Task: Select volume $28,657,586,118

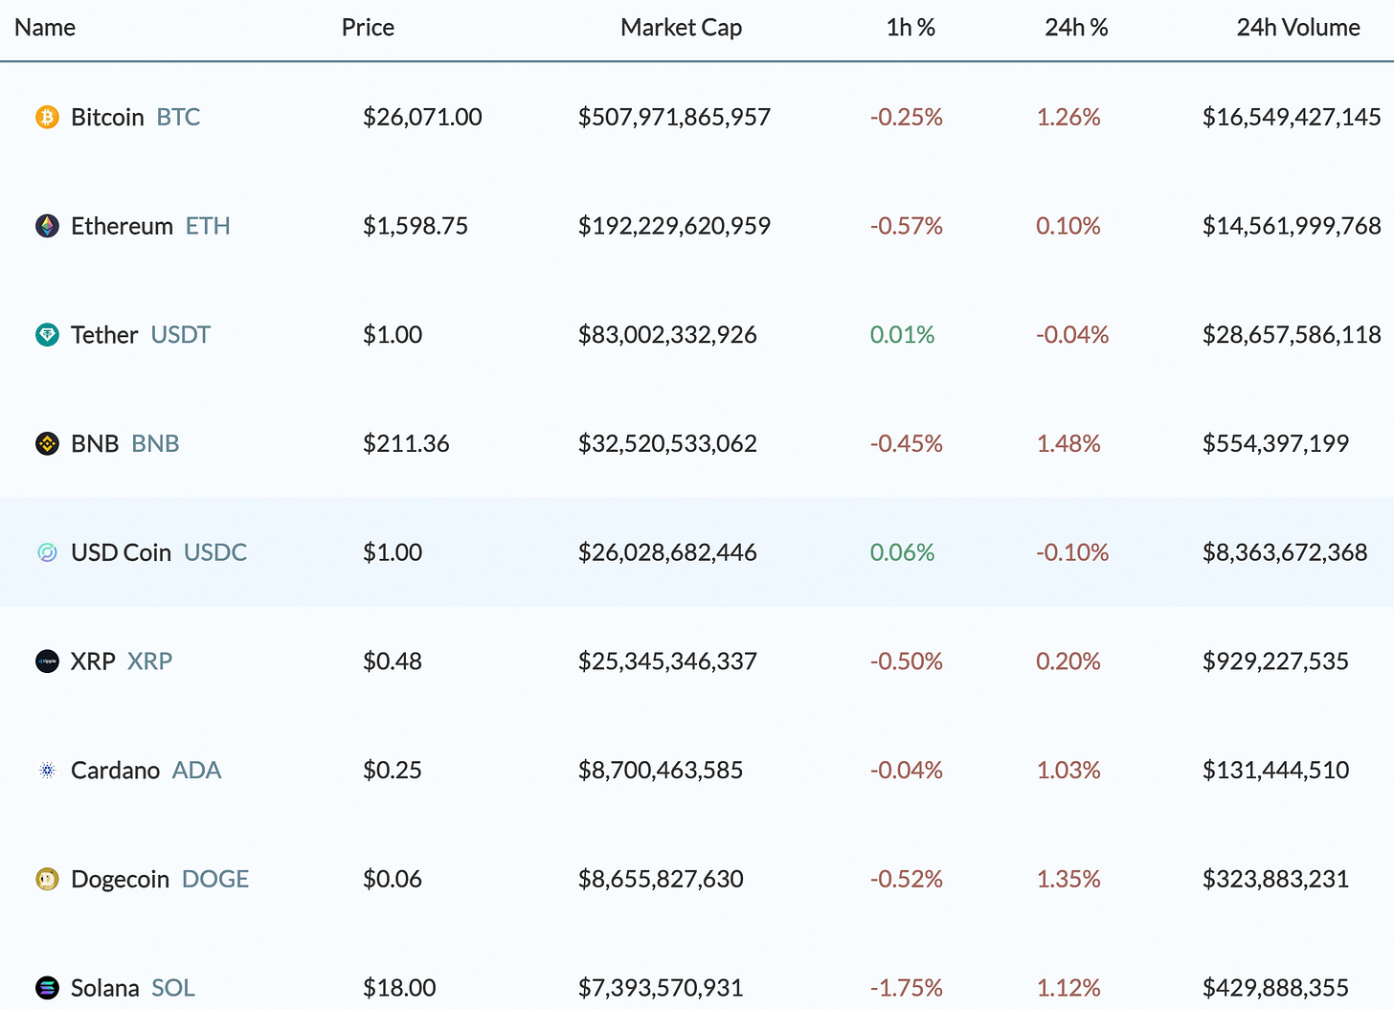Action: coord(1292,335)
